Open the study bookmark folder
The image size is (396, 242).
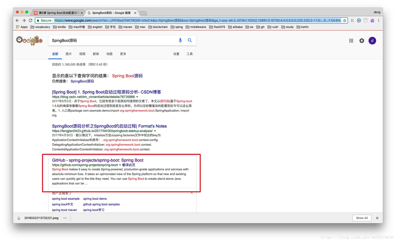(x=287, y=27)
